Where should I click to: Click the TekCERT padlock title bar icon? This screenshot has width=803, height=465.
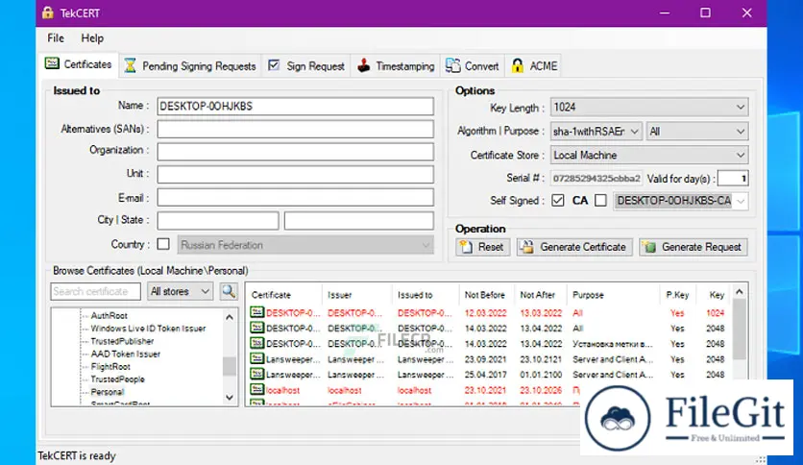click(x=48, y=12)
